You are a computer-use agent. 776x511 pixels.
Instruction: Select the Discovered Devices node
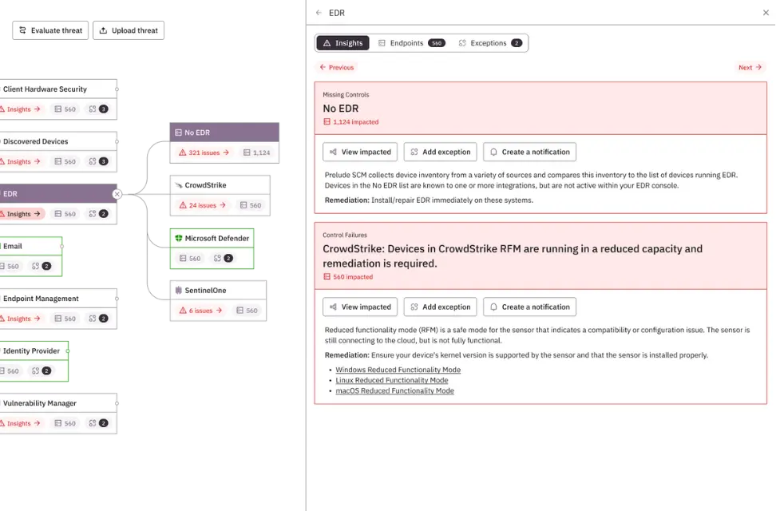click(57, 141)
